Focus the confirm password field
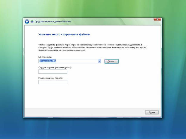 point(53,82)
